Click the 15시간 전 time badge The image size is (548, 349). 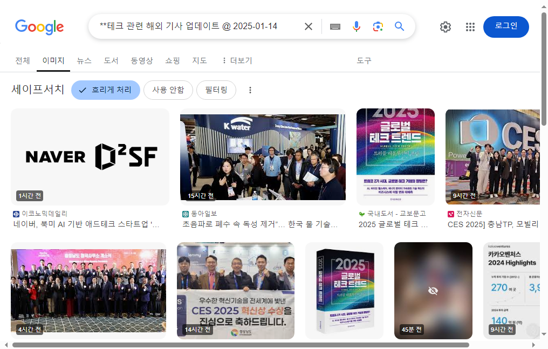click(201, 196)
